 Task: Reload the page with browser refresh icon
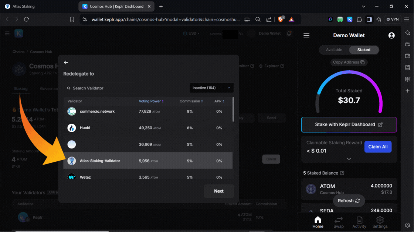click(x=26, y=19)
